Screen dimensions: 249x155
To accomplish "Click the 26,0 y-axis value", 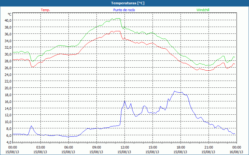I will 8,68.
